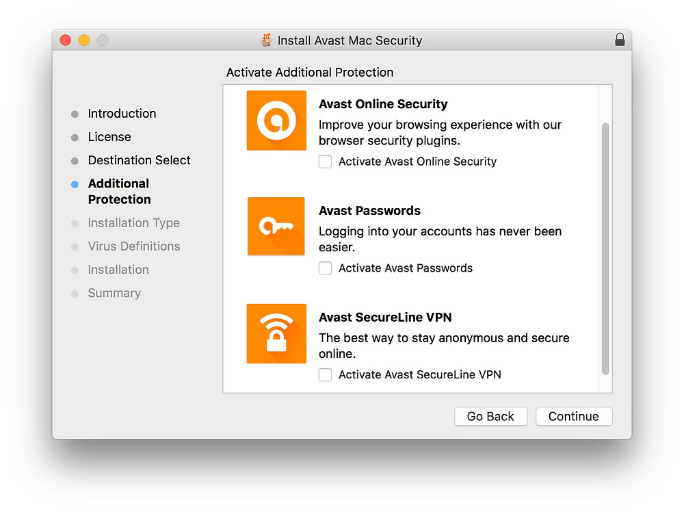Image resolution: width=684 pixels, height=514 pixels.
Task: Select the Additional Protection step
Action: (120, 191)
